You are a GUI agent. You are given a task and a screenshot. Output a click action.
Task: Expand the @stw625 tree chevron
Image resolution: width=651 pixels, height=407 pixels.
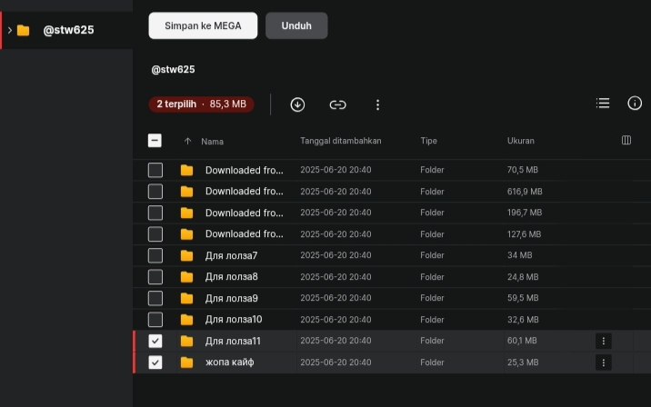(10, 30)
